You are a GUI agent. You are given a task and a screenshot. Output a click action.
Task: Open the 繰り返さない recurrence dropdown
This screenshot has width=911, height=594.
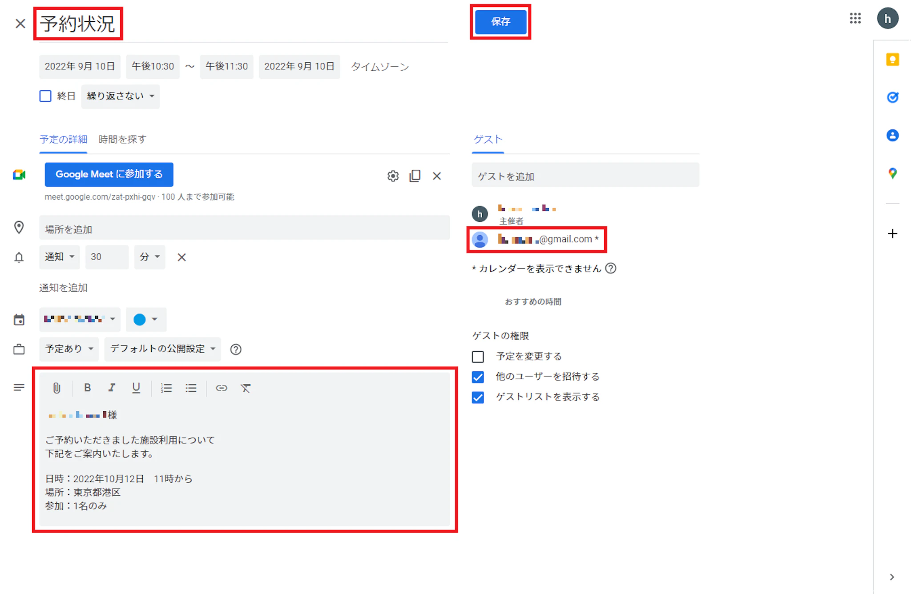120,96
